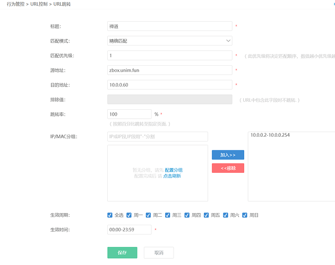335x265 pixels.
Task: Click the URL跳转 breadcrumb item
Action: [x=62, y=4]
